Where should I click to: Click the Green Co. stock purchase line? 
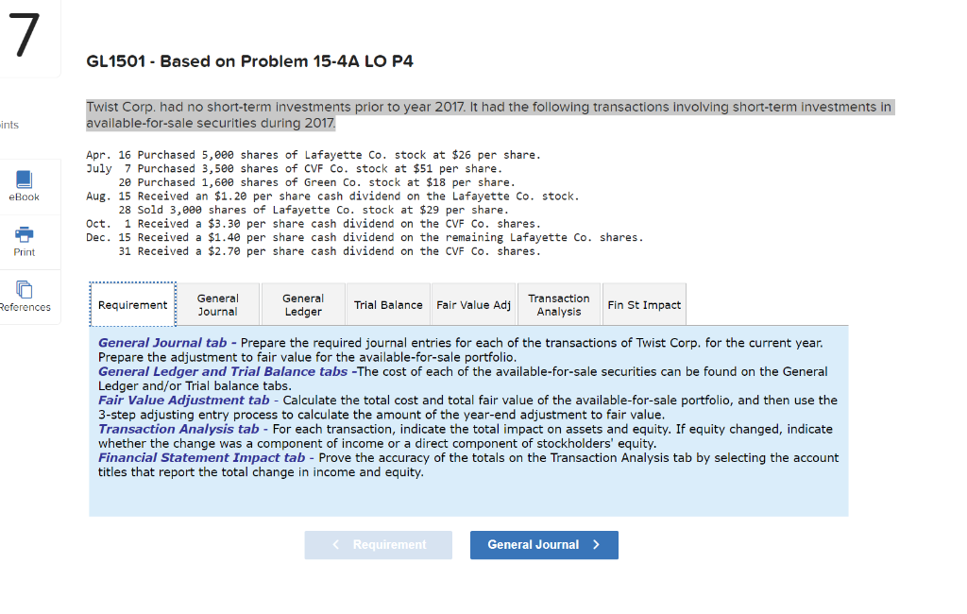pos(316,182)
